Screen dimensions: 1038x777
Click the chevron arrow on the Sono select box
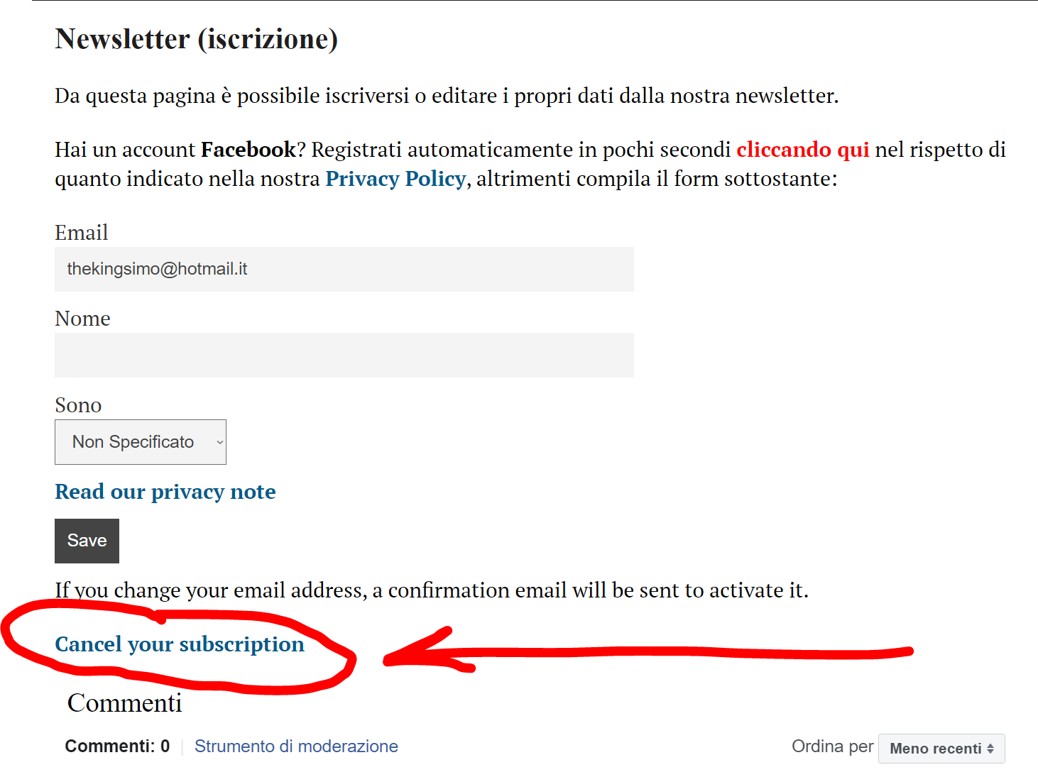[219, 442]
